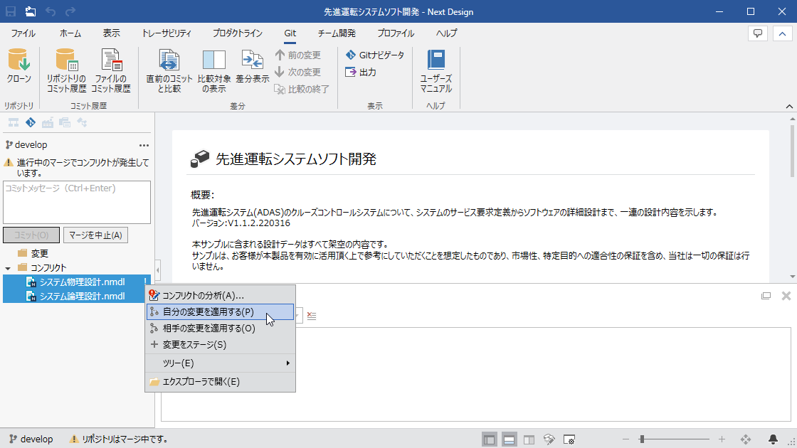Choose エクスプローラで開く(E)
797x448 pixels.
coord(220,381)
